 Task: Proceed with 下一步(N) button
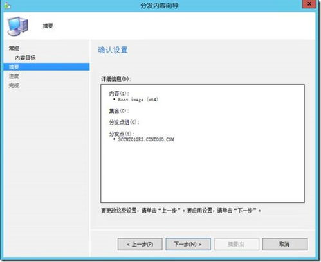(188, 244)
